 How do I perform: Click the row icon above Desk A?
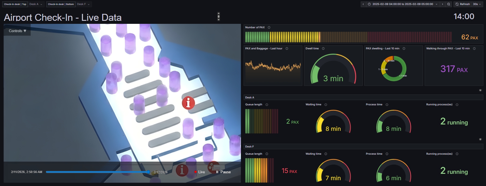pyautogui.click(x=480, y=90)
